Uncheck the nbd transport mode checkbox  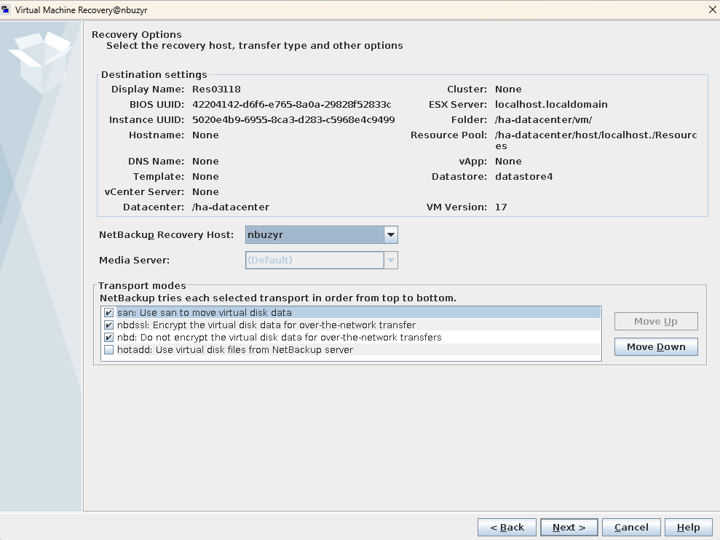[x=108, y=338]
